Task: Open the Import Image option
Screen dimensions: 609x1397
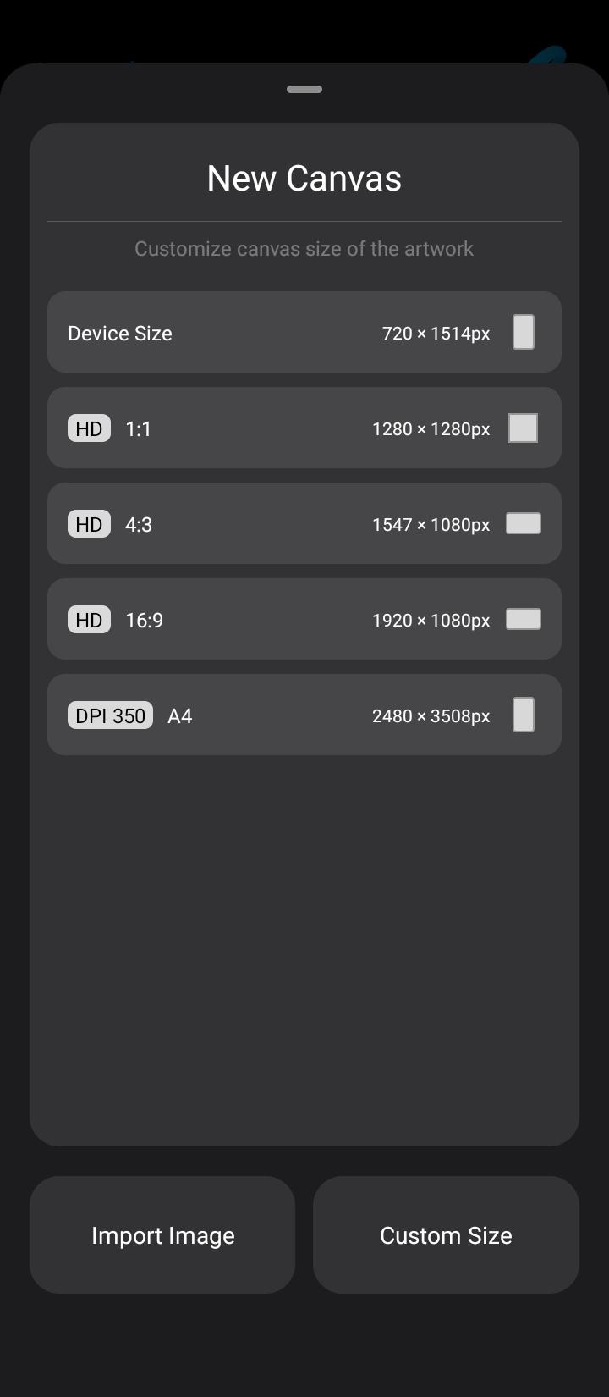Action: (162, 1235)
